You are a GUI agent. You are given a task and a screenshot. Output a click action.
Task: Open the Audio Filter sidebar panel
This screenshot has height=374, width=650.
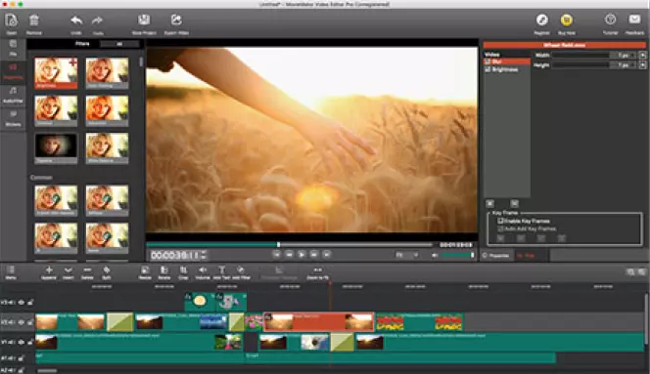tap(14, 95)
